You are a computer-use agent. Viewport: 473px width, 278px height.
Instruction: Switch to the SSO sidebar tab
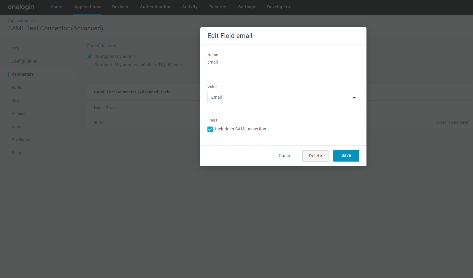15,100
